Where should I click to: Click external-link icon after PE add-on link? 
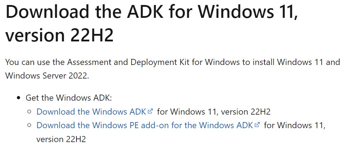(257, 125)
